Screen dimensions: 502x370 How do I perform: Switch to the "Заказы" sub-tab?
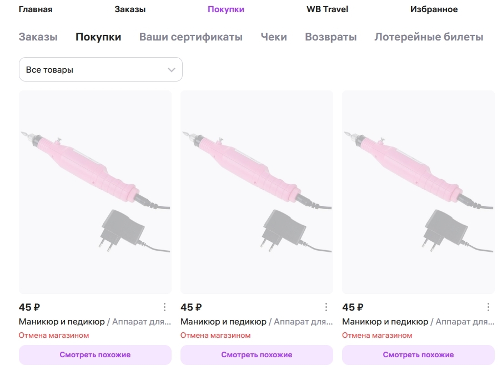click(38, 37)
